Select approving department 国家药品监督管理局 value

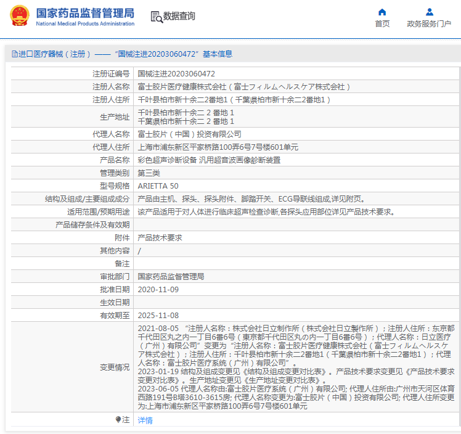pos(171,276)
